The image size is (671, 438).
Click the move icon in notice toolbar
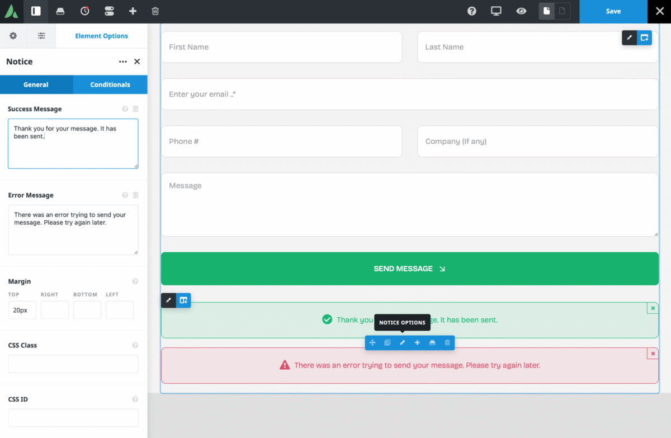point(372,342)
